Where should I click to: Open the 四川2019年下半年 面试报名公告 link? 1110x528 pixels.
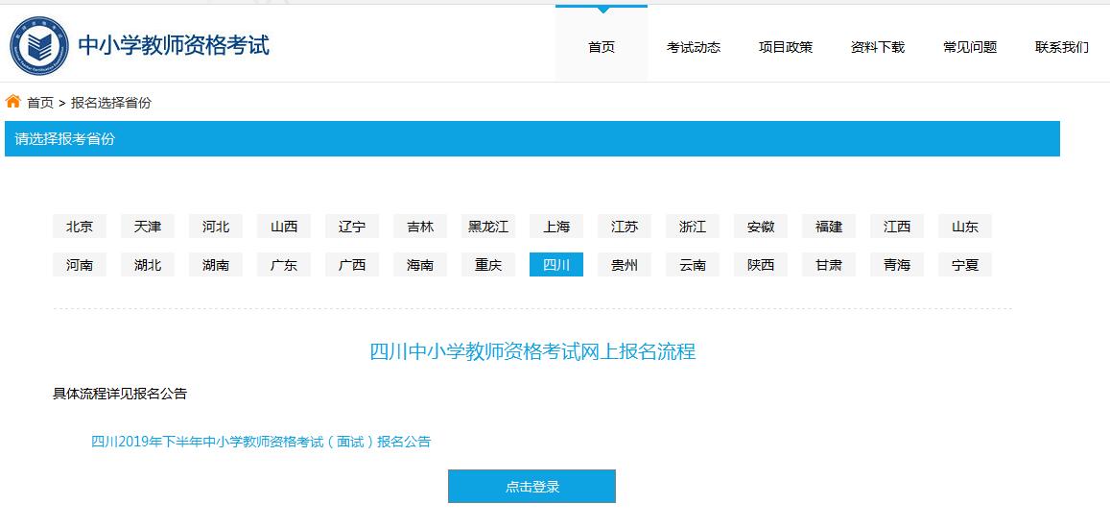point(261,442)
